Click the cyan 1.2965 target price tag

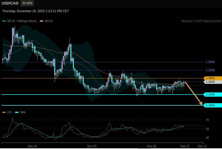click(x=213, y=105)
